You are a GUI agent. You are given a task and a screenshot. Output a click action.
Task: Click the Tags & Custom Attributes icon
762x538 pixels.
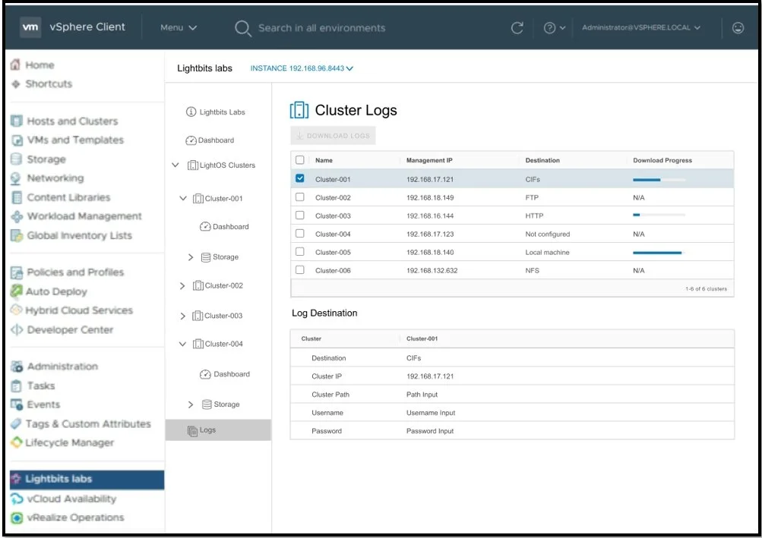click(x=16, y=423)
